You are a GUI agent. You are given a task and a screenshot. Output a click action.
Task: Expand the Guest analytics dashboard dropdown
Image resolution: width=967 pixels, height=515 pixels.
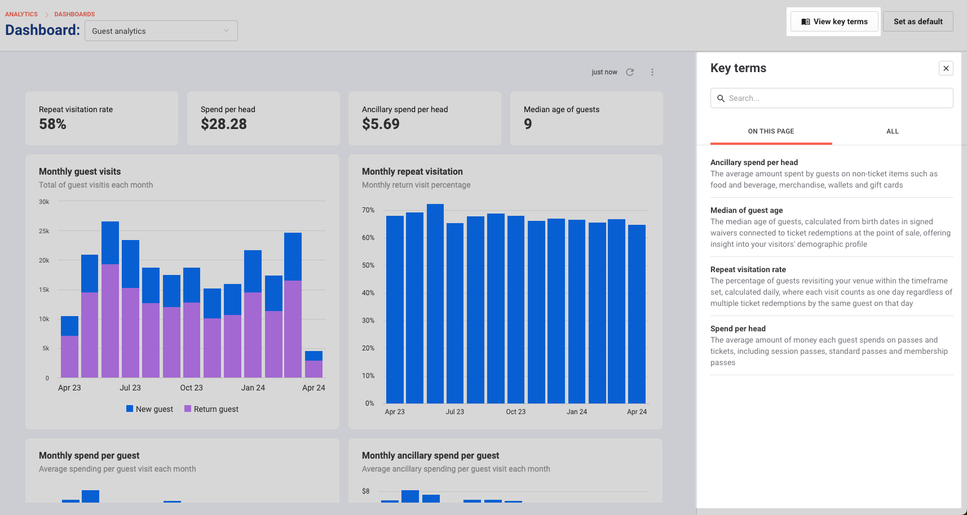(x=161, y=31)
